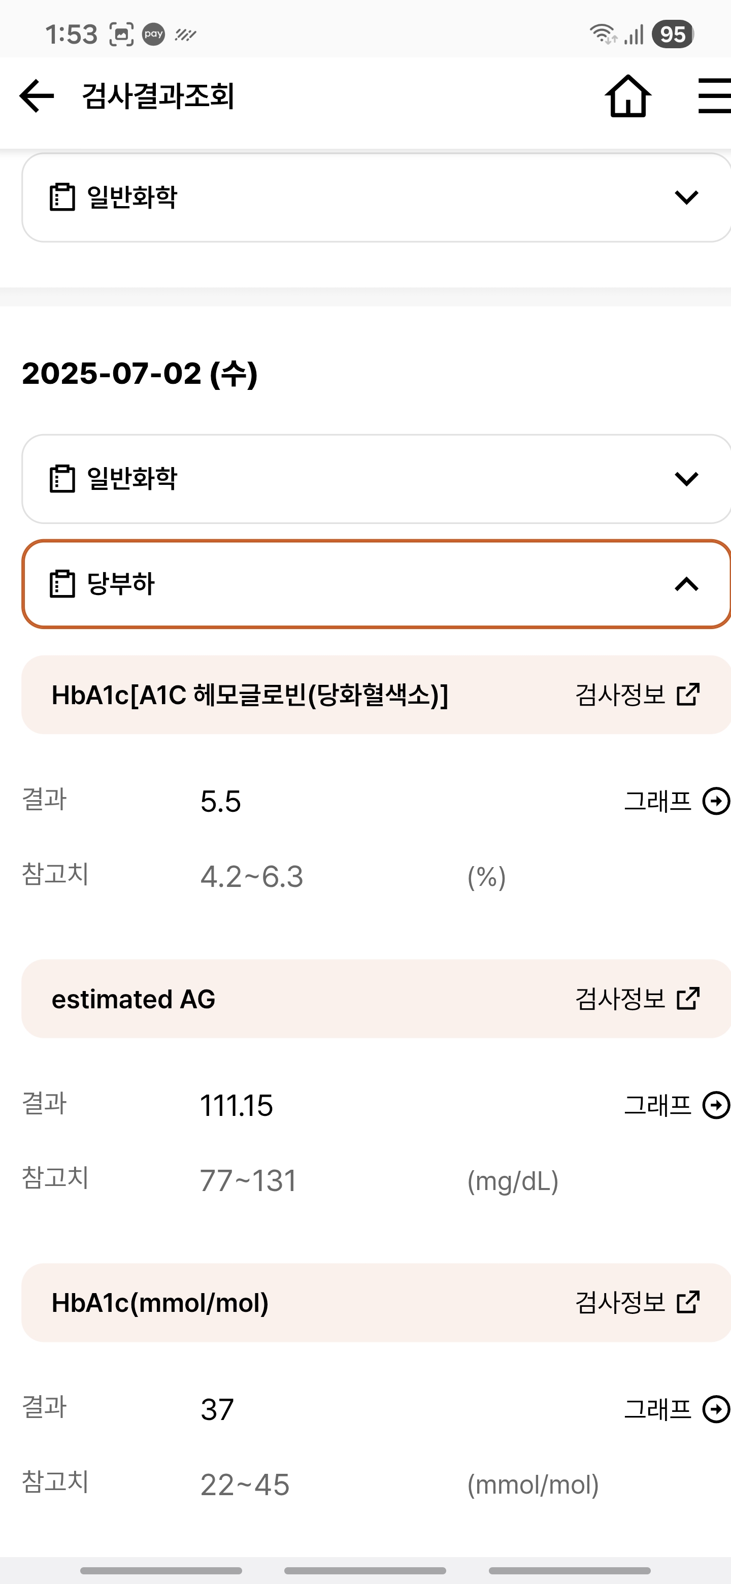Tap the back arrow icon
The width and height of the screenshot is (731, 1584).
37,96
